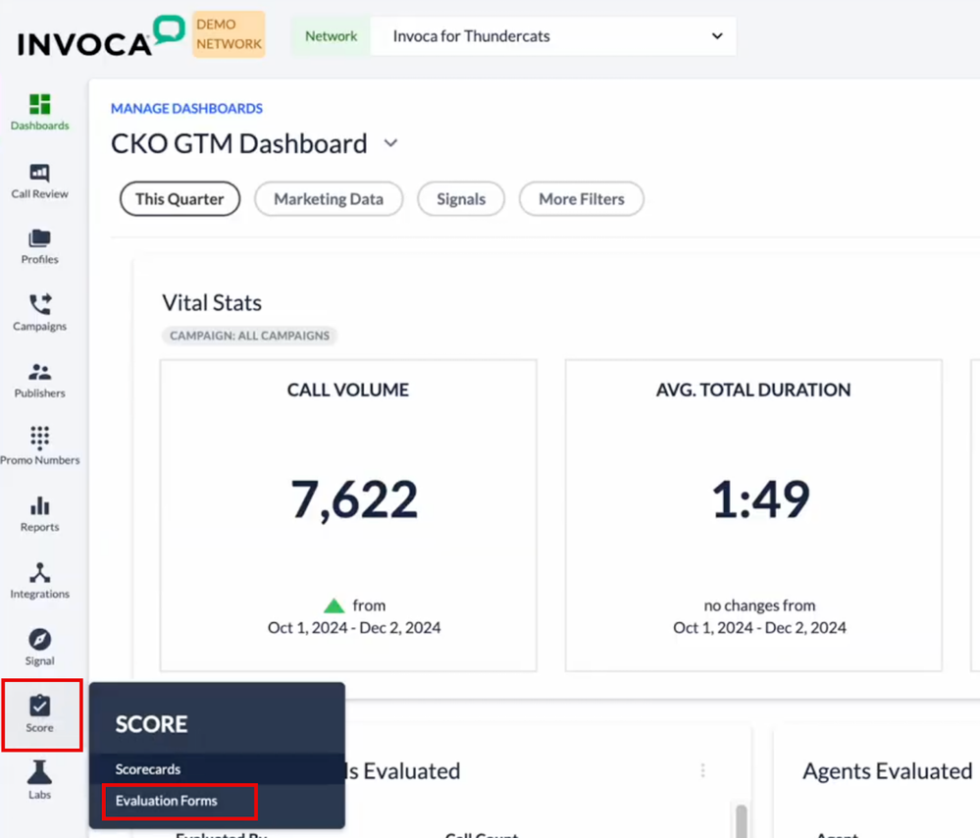Open the evaluated panel's three-dot menu
Image resolution: width=980 pixels, height=838 pixels.
point(702,771)
